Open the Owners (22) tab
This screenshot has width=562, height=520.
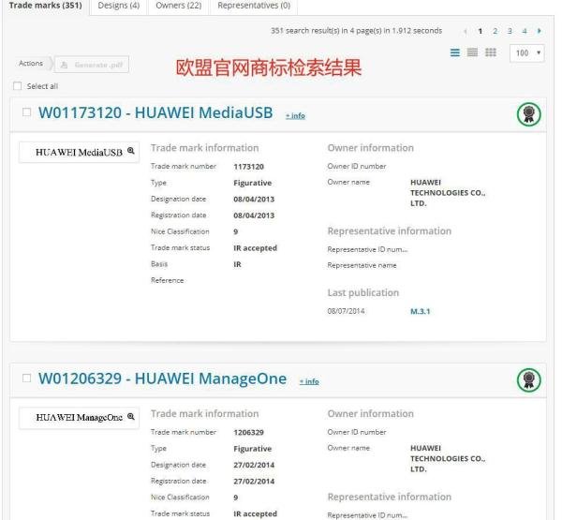point(179,6)
